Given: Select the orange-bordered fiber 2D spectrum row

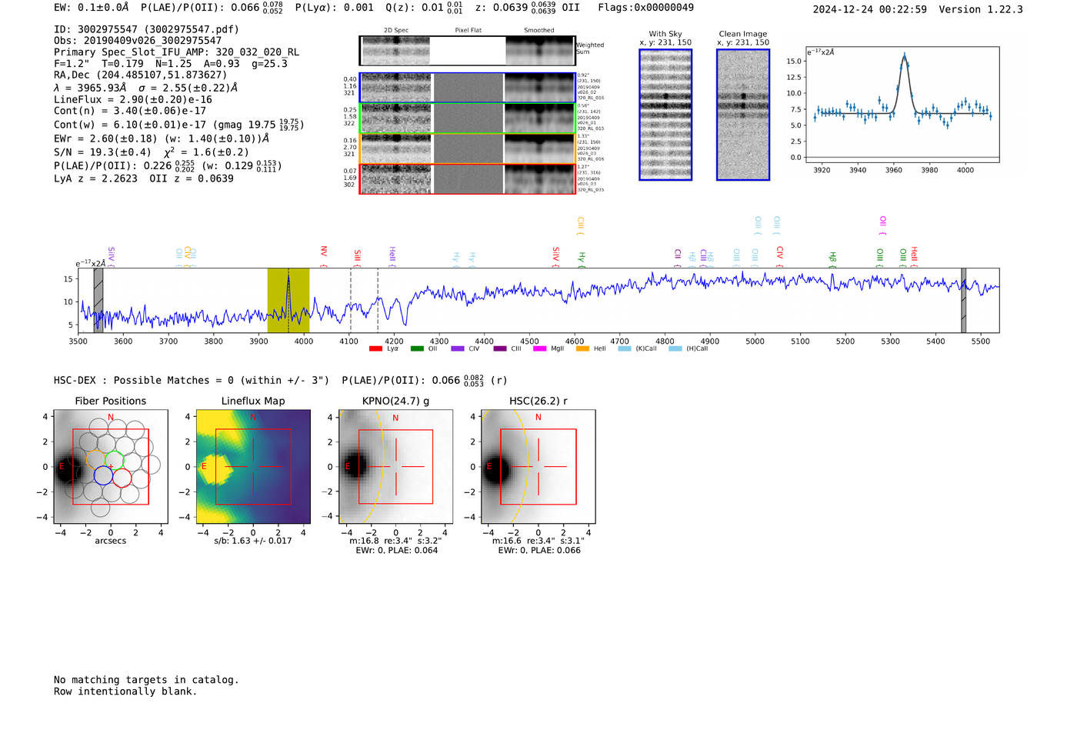Looking at the screenshot, I should point(467,148).
